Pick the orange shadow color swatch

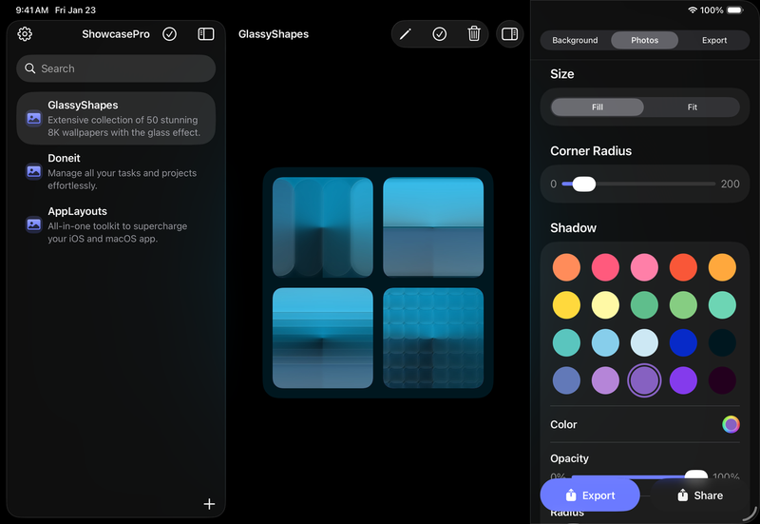[566, 267]
